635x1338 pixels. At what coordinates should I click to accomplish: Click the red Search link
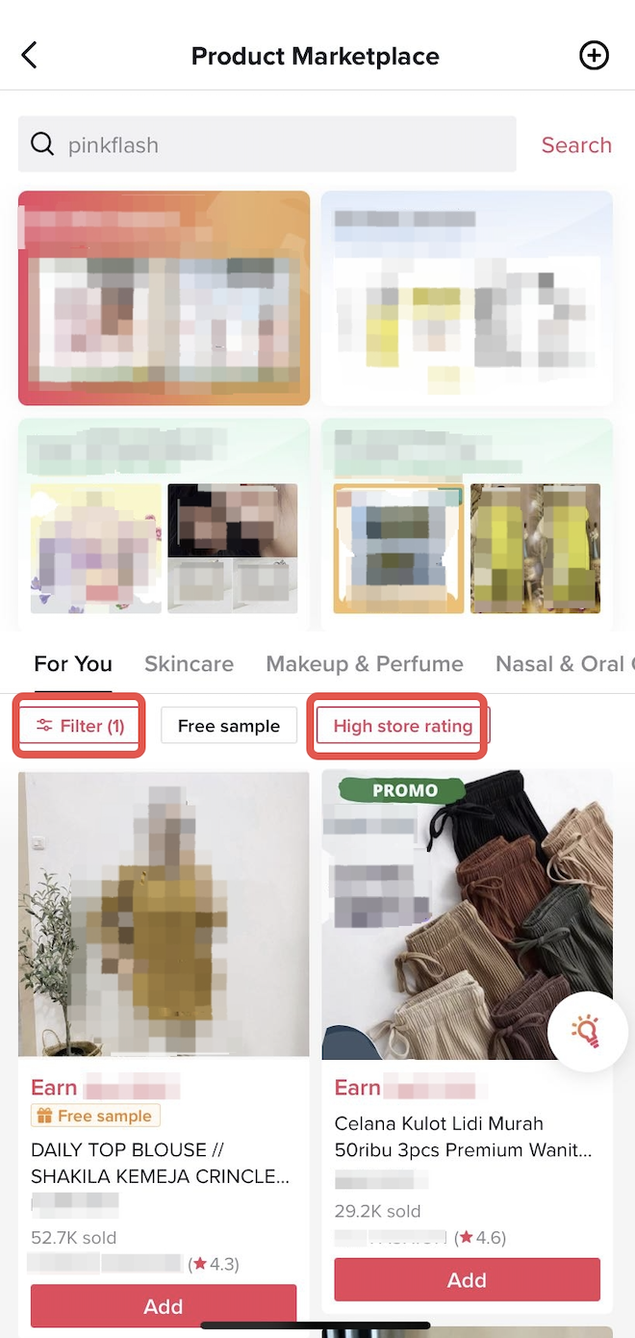point(576,144)
